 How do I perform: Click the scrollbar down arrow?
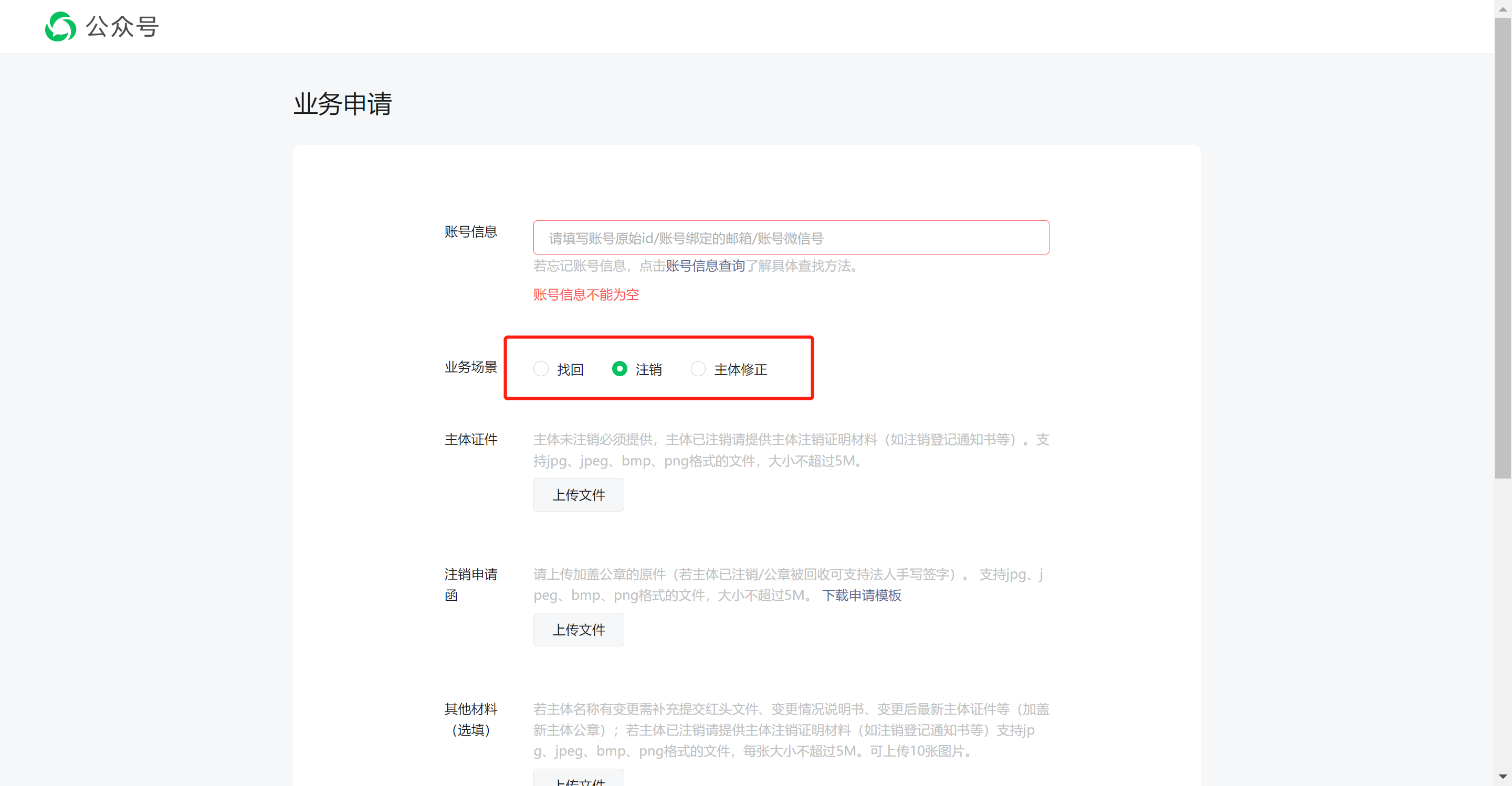coord(1503,777)
